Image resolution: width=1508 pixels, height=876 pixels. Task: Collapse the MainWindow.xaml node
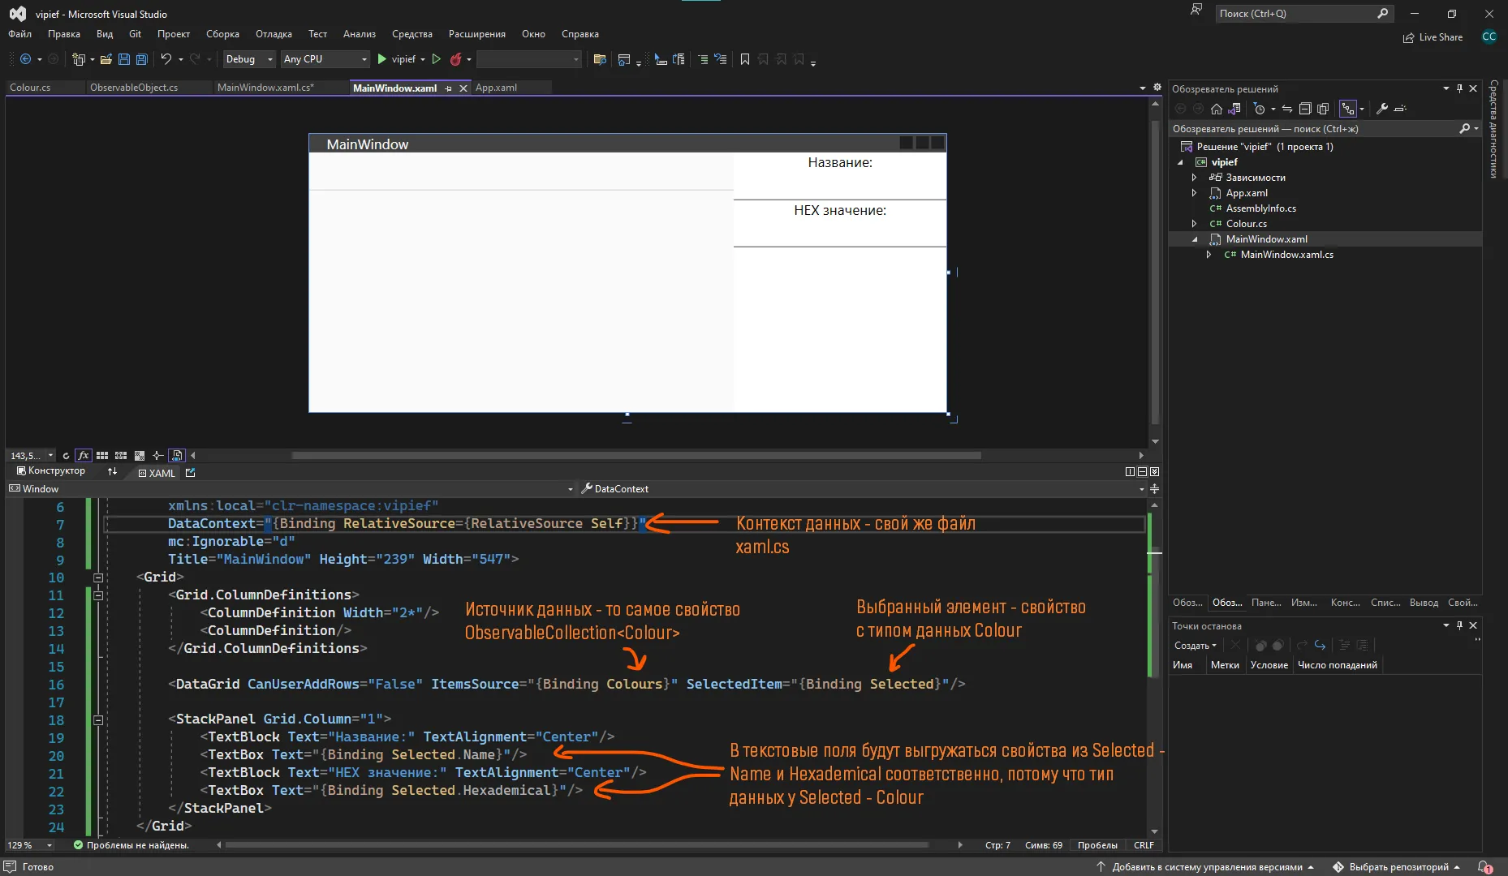(x=1194, y=239)
